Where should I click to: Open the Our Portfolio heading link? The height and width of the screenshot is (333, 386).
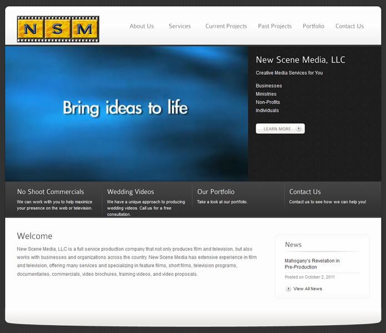click(x=216, y=192)
